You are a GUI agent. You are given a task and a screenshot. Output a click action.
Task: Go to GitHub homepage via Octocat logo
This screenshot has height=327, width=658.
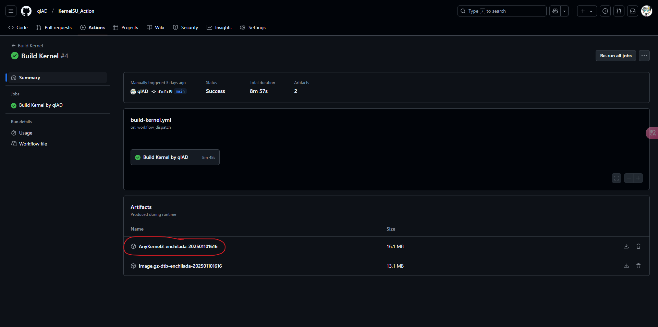(26, 11)
